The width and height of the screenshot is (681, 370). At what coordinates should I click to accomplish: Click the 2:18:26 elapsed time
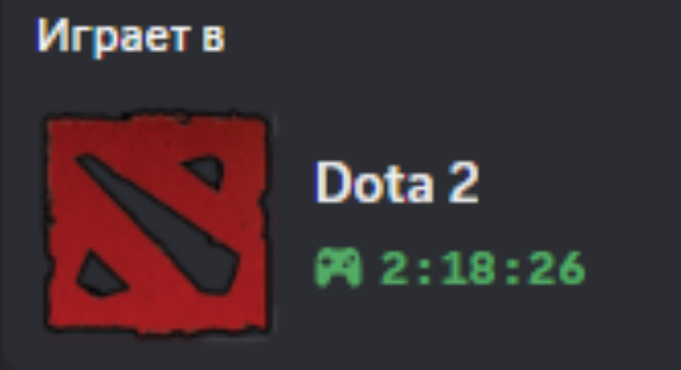482,269
